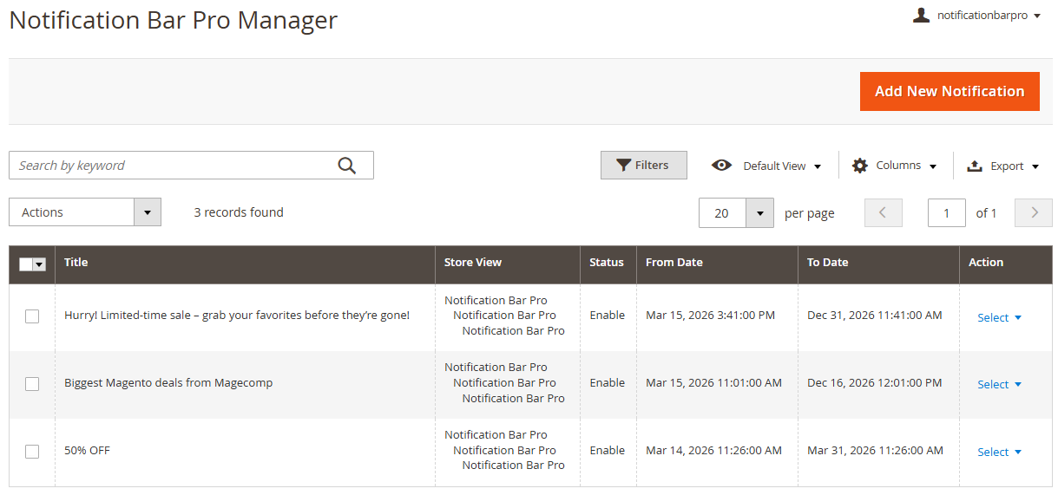Open the header select-all dropdown arrow

(40, 265)
